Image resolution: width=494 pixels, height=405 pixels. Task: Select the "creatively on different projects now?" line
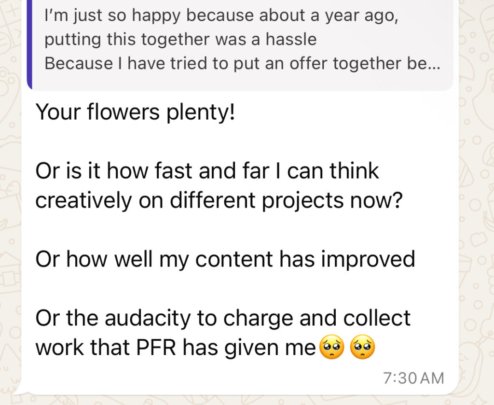[x=219, y=200]
